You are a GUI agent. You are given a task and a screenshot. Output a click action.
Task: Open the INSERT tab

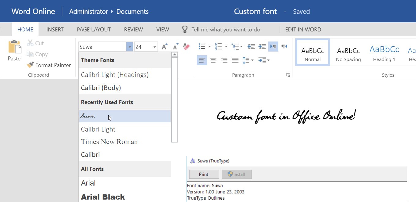(x=55, y=30)
